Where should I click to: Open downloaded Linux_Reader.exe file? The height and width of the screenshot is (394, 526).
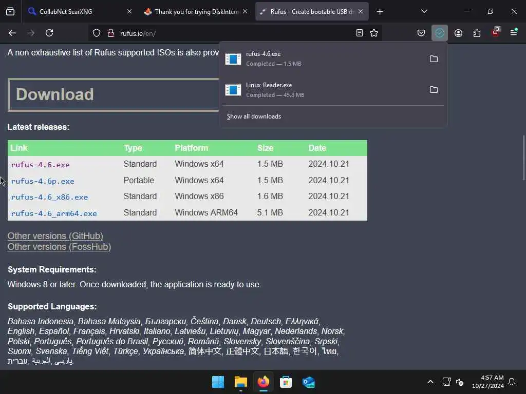[x=322, y=90]
